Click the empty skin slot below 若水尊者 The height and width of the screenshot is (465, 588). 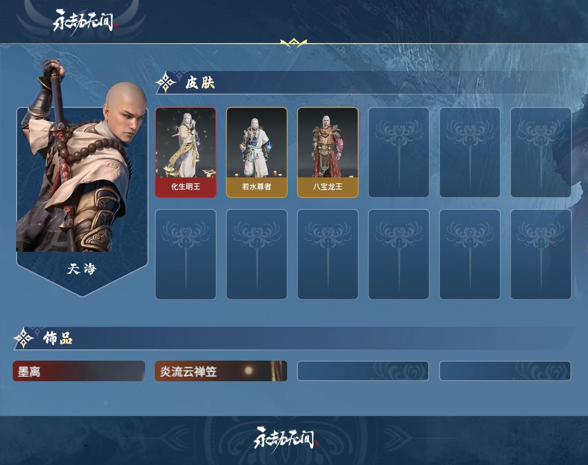pos(257,254)
